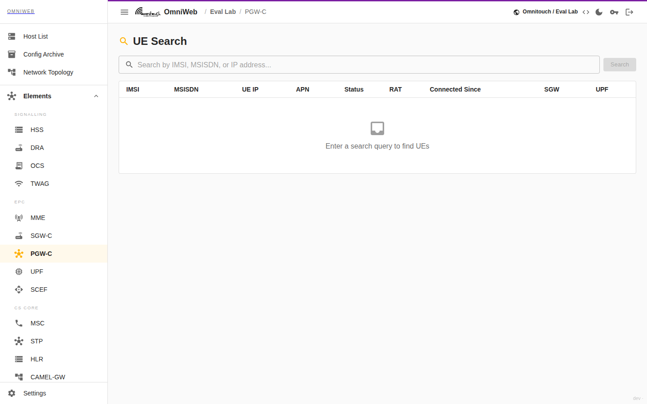Click the IMSI column header
This screenshot has height=404, width=647.
coord(133,89)
